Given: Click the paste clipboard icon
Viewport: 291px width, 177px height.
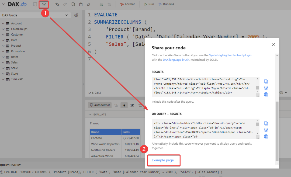Looking at the screenshot, I should [x=81, y=4].
